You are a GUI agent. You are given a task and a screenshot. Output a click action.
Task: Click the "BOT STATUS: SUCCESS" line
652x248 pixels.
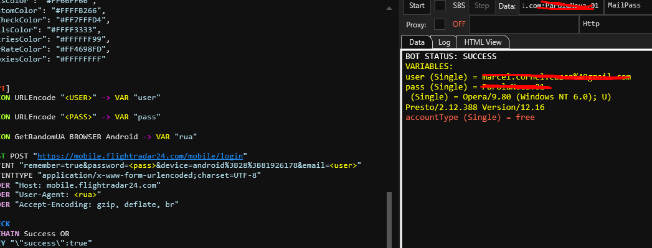[x=451, y=57]
